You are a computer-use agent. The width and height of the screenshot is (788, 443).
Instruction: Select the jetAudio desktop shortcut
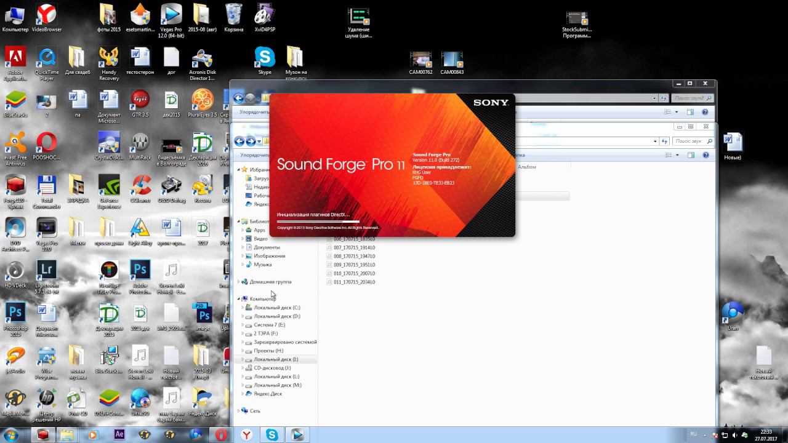click(15, 360)
